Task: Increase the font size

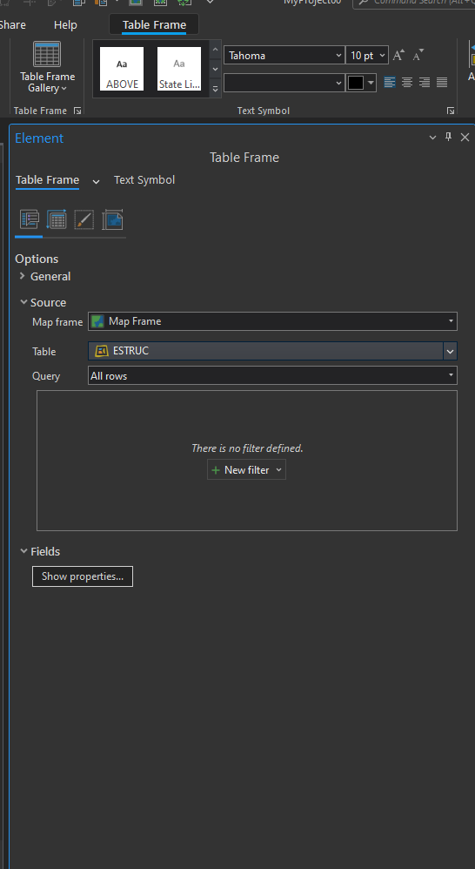Action: [398, 56]
